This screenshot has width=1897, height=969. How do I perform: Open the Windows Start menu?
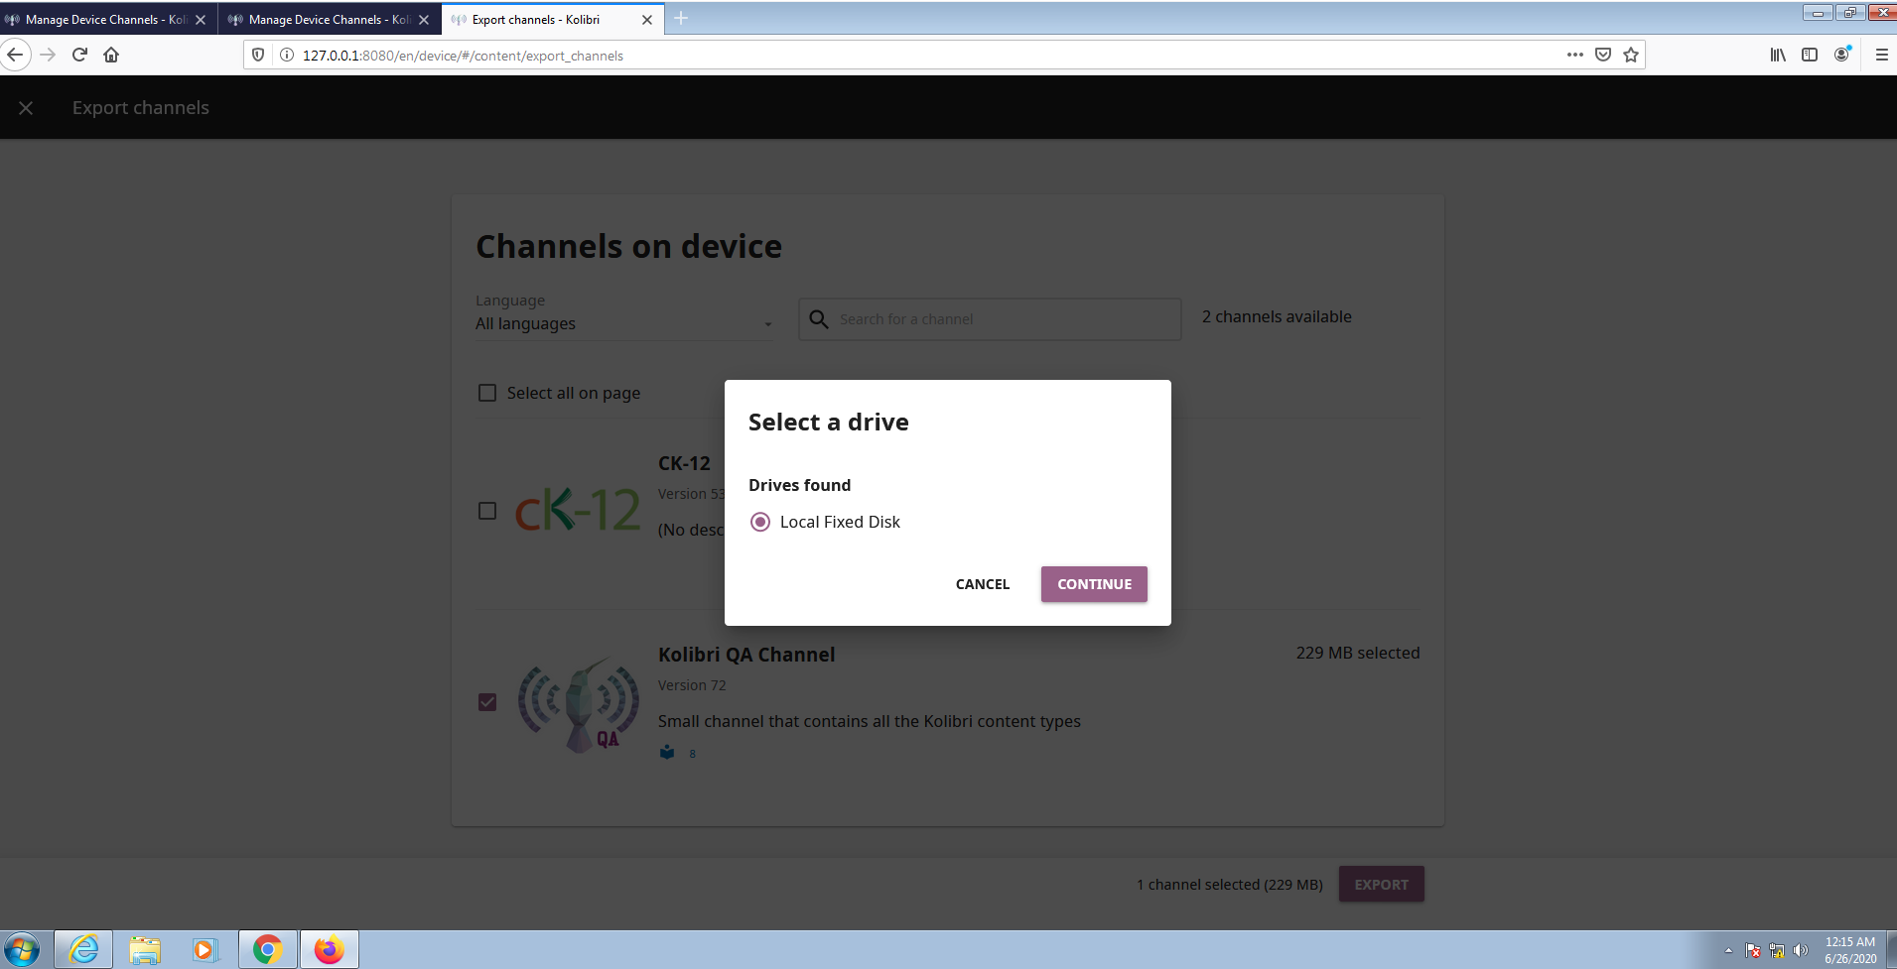(22, 950)
